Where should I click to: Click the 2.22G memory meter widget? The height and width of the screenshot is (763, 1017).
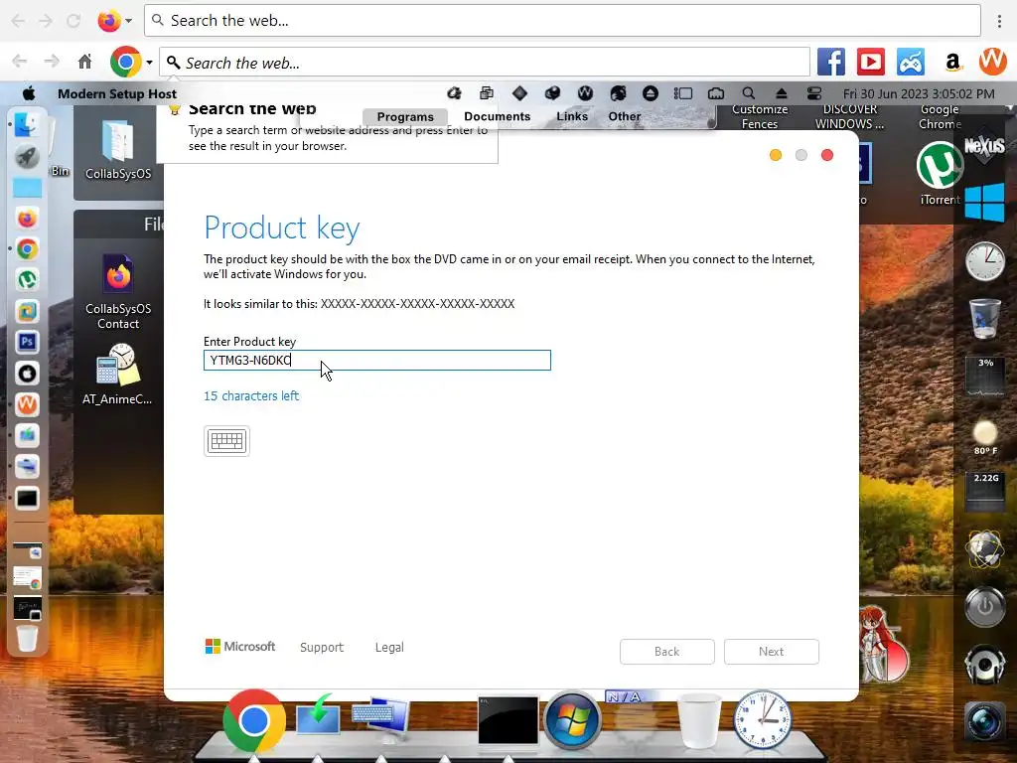tap(985, 491)
